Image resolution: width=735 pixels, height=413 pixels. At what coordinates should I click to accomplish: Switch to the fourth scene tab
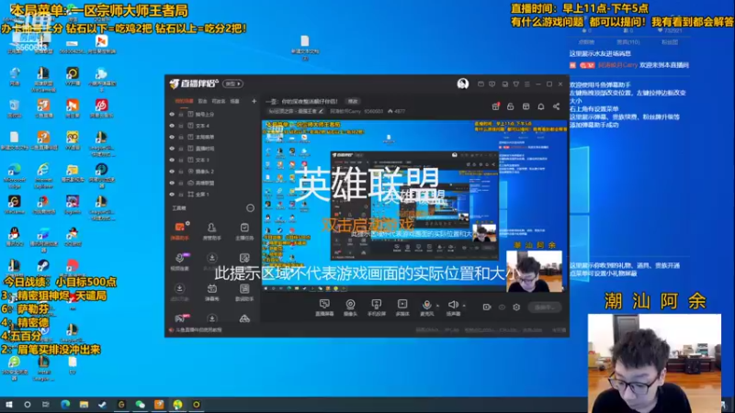pyautogui.click(x=235, y=101)
